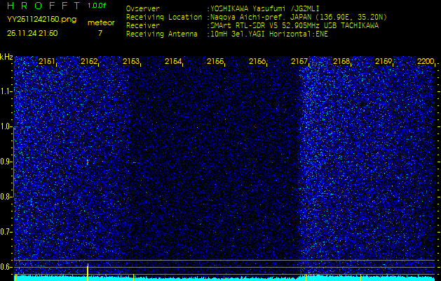
Task: Click the 1.1 frequency axis label
Action: 6,91
